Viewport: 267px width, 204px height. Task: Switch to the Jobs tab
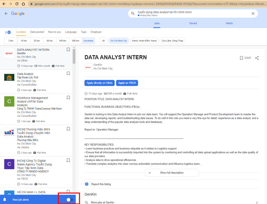[157, 23]
